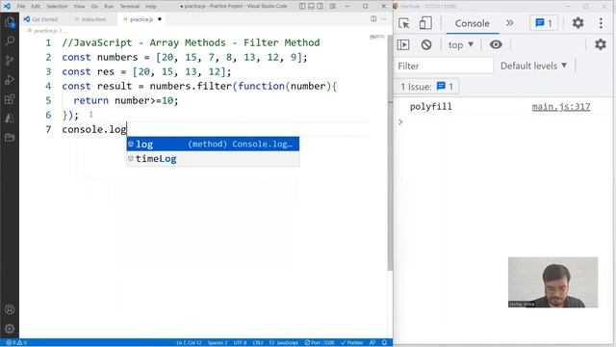Click the split editor right icon
This screenshot has height=347, width=616.
373,19
